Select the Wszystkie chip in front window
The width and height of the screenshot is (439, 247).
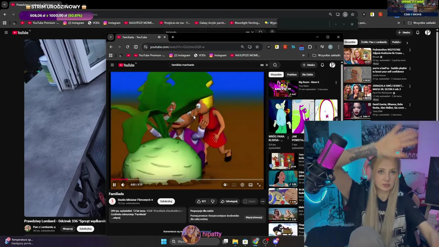tap(276, 74)
